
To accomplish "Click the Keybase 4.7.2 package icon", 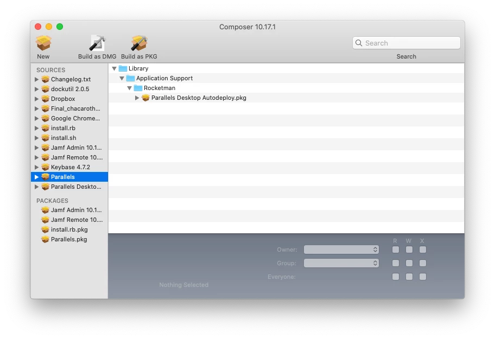I will pos(46,167).
